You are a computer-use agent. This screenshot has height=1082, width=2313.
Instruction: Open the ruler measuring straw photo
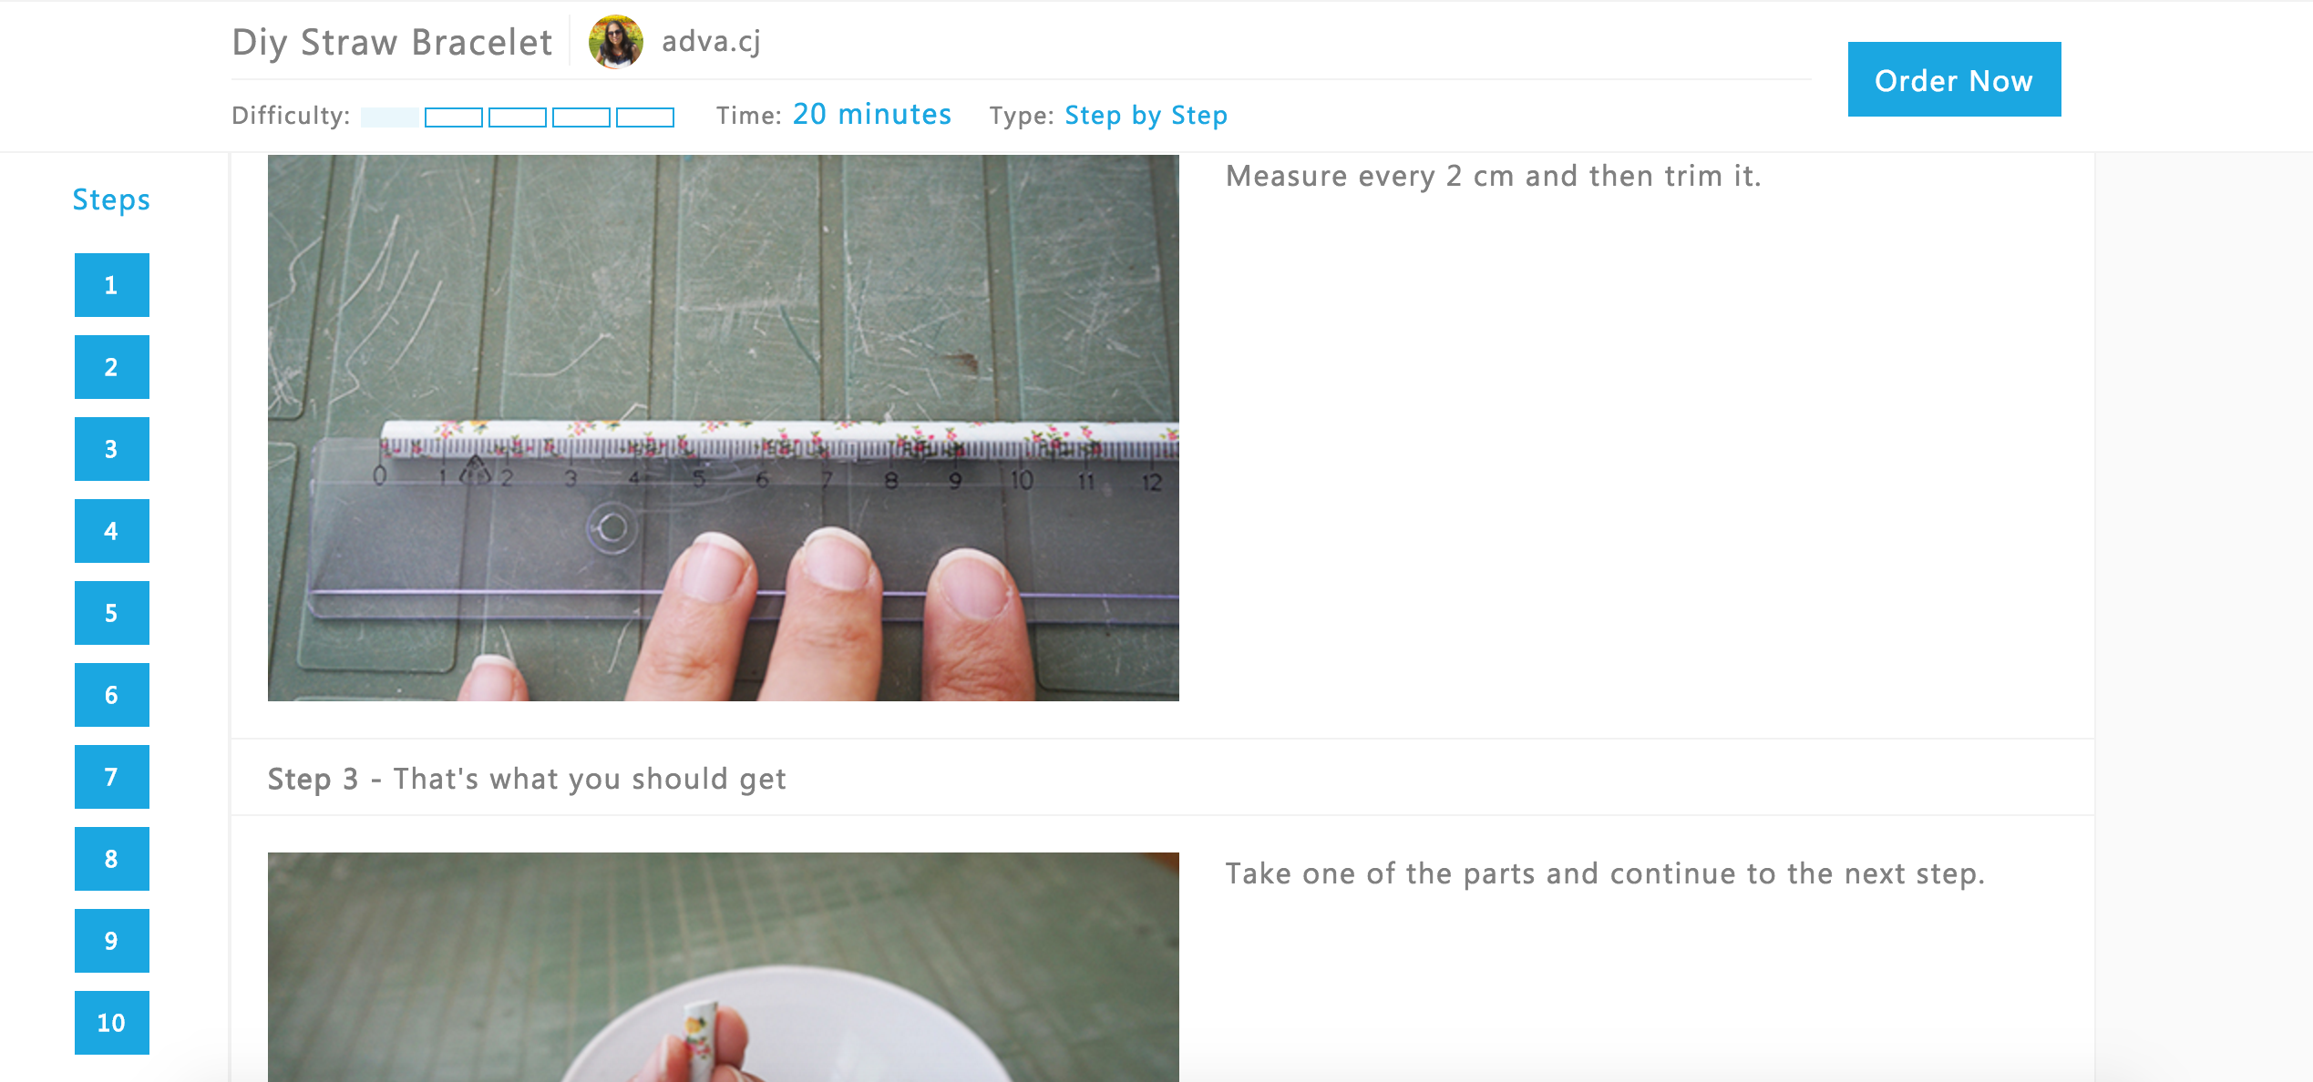click(x=724, y=428)
